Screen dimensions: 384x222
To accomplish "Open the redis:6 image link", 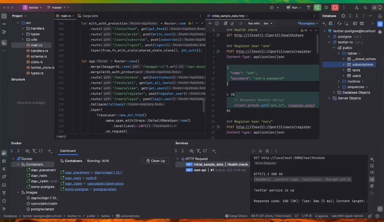I will [x=91, y=178].
